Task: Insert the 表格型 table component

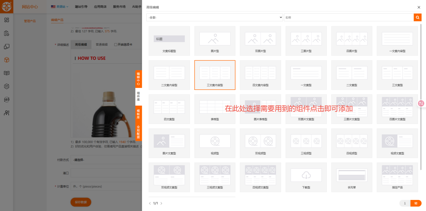Action: click(x=215, y=109)
